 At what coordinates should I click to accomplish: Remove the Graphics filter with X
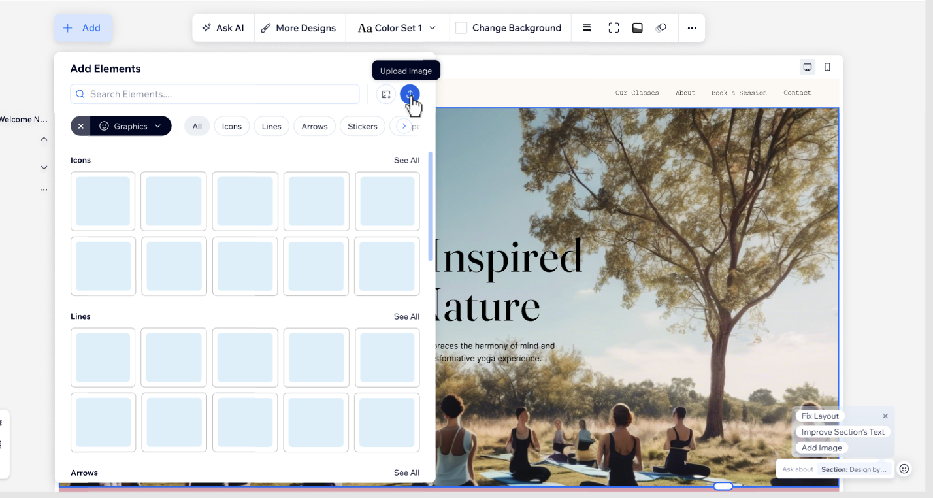[x=80, y=126]
